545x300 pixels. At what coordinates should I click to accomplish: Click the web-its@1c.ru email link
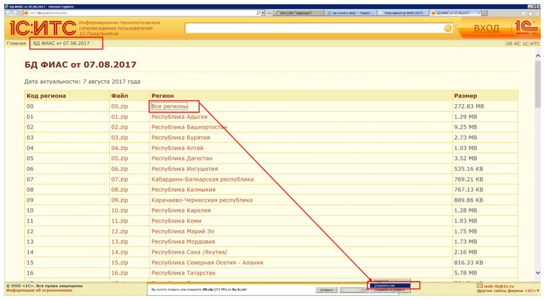499,287
